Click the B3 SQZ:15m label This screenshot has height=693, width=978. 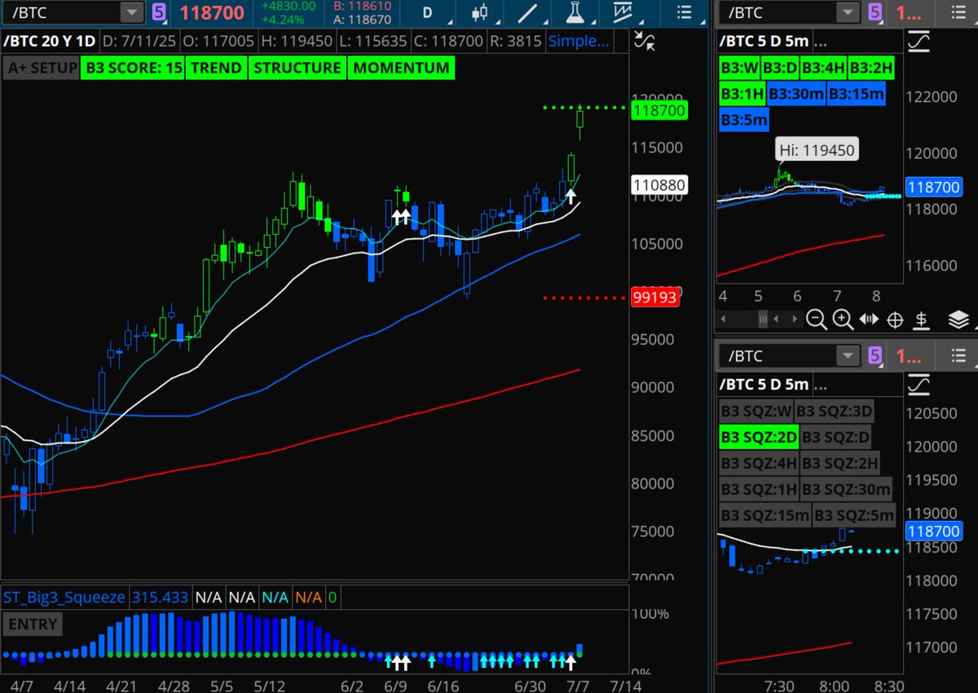click(x=765, y=515)
